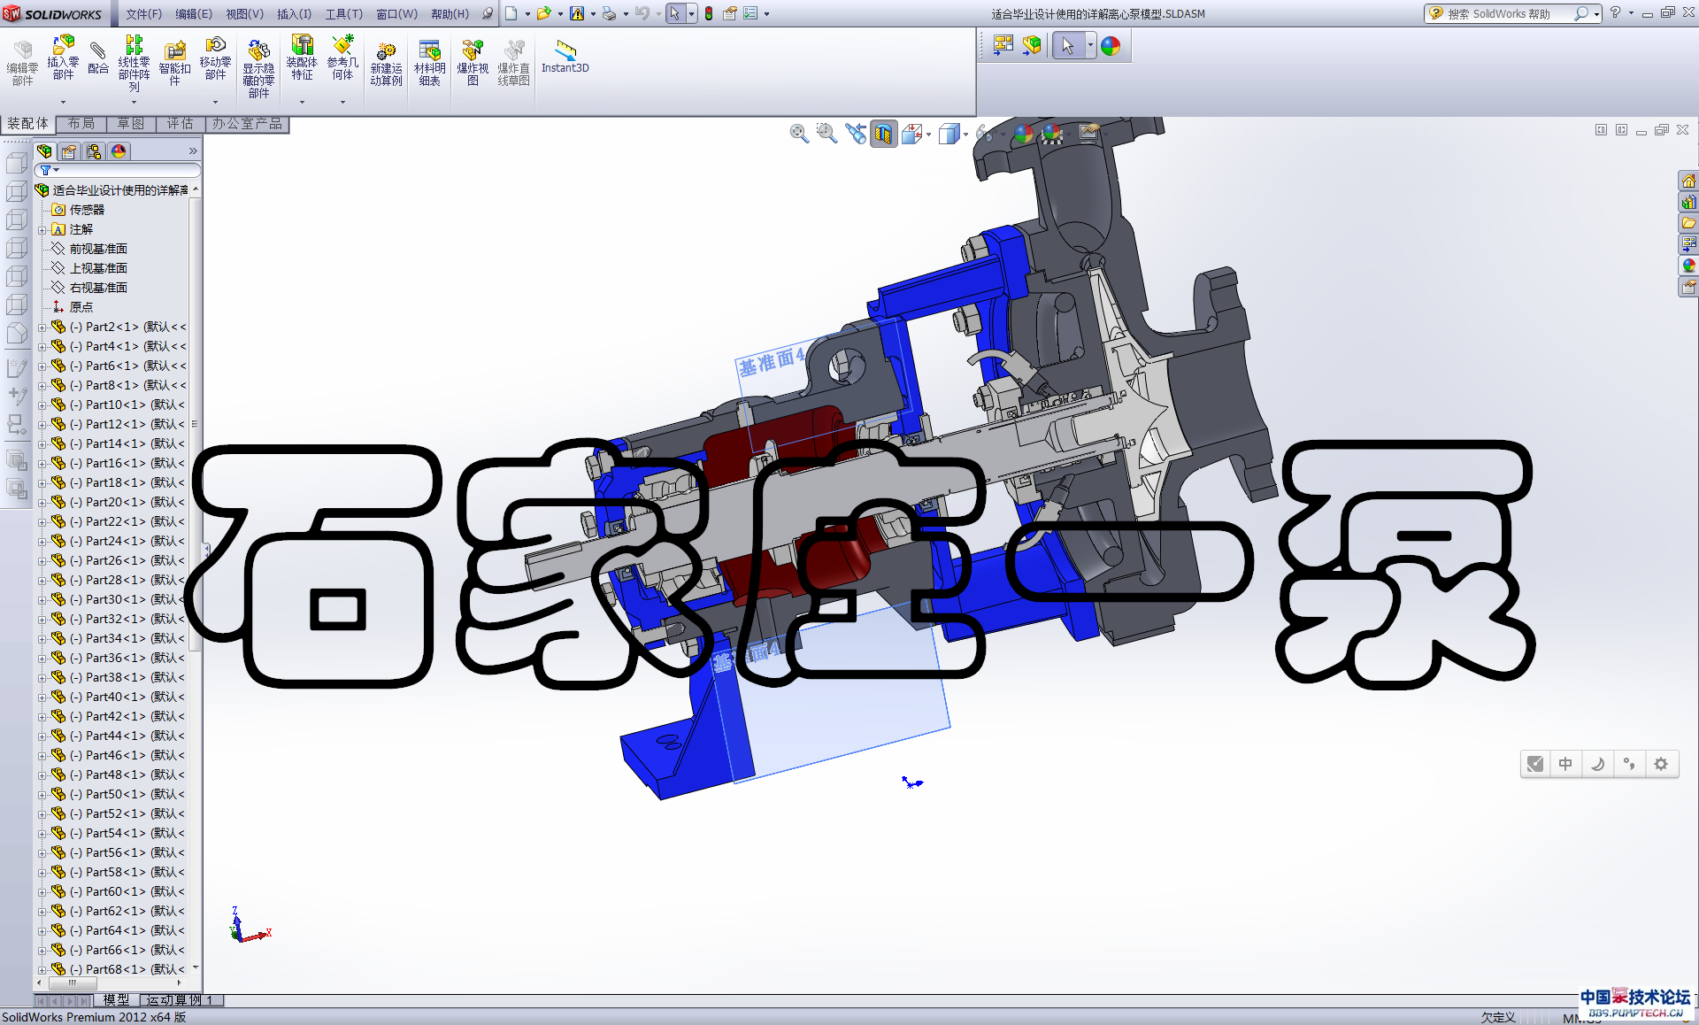
Task: Open the 工具(T) menu
Action: (343, 13)
